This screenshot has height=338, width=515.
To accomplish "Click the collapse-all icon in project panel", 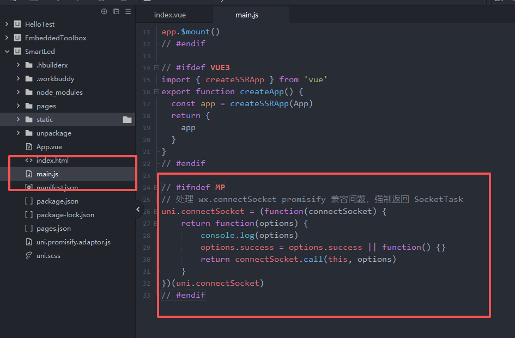I will click(x=116, y=11).
